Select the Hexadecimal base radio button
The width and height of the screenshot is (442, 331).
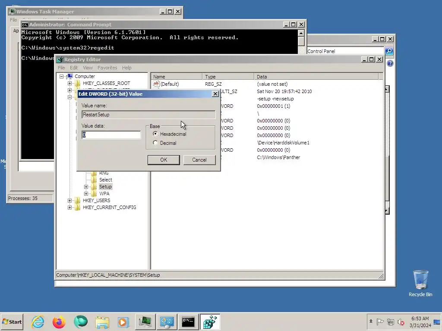pyautogui.click(x=155, y=134)
